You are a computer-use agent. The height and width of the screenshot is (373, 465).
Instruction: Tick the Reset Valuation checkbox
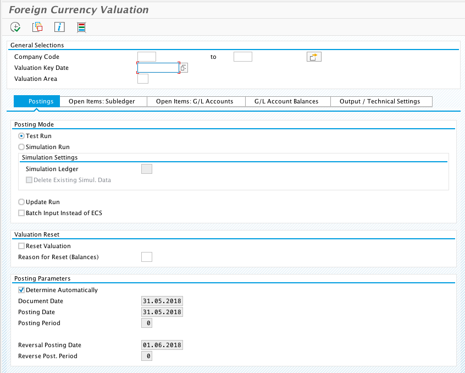click(21, 246)
